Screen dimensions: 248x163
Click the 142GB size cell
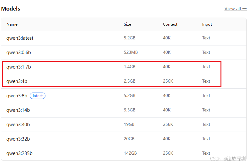(130, 153)
